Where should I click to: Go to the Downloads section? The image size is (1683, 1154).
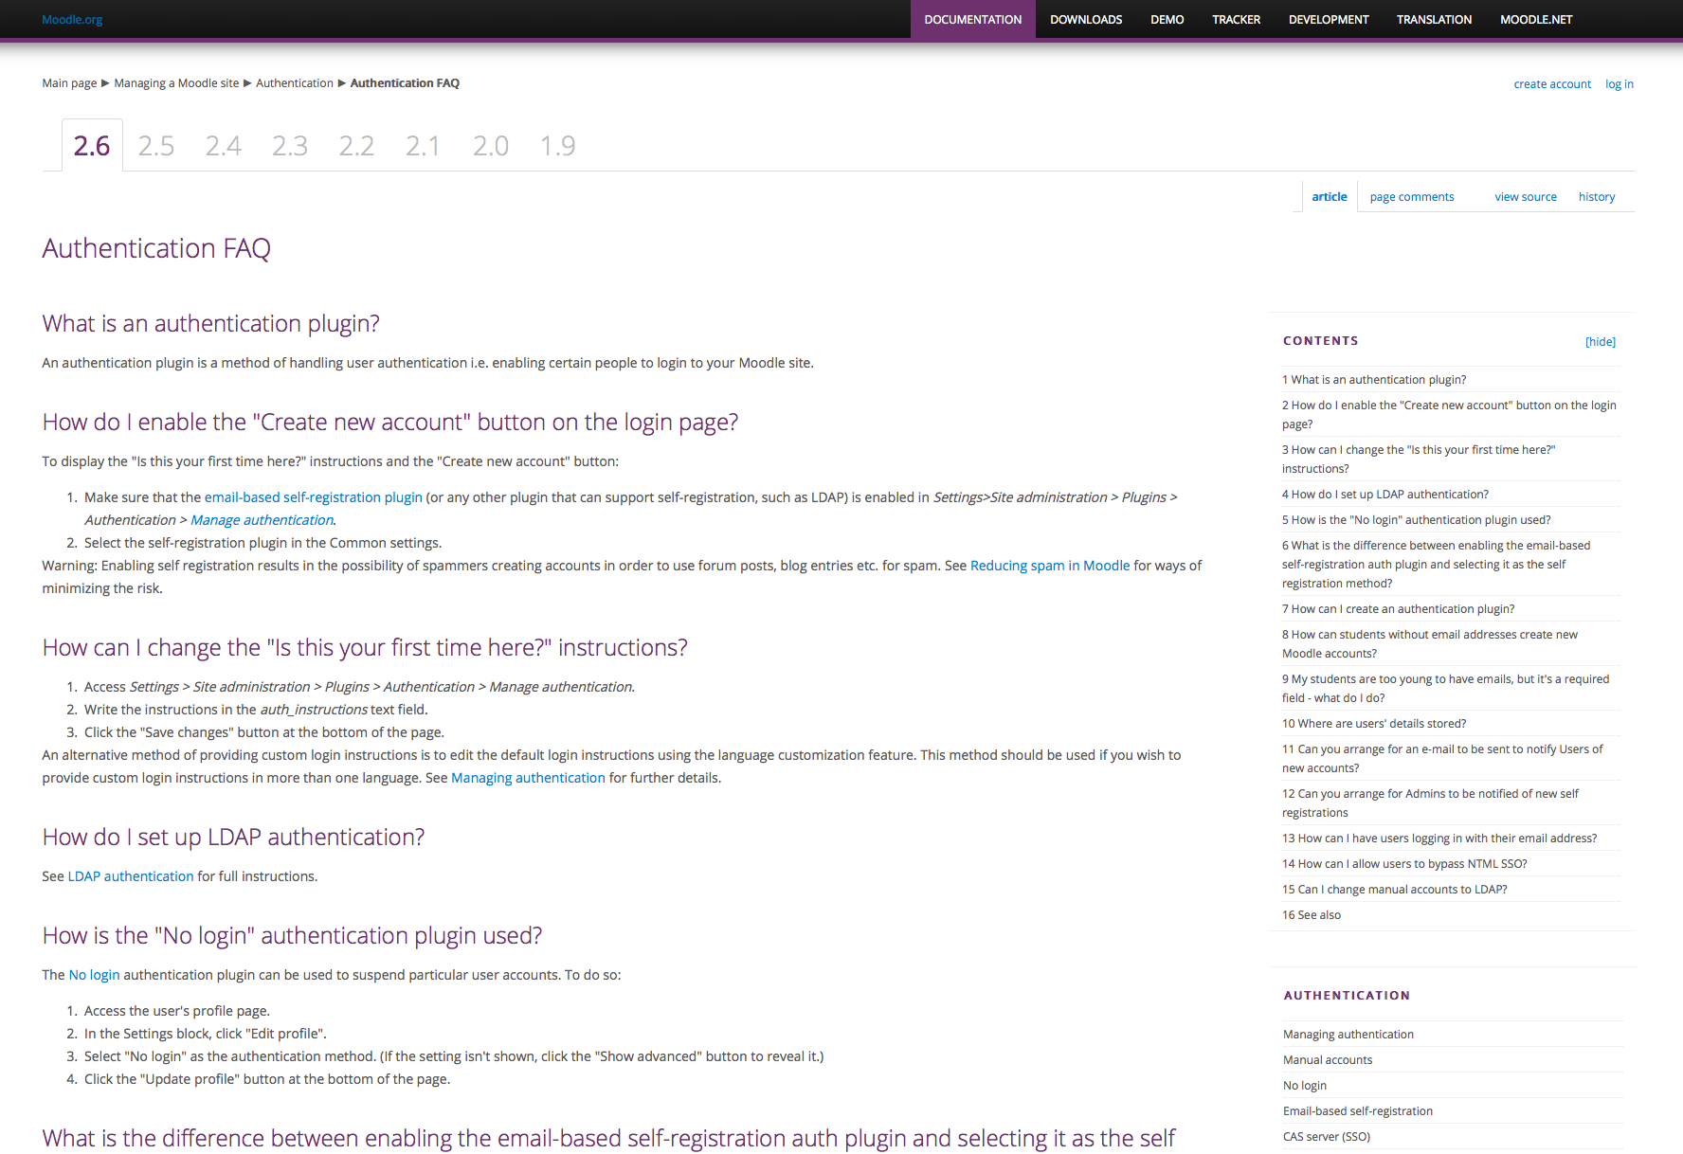click(1086, 19)
